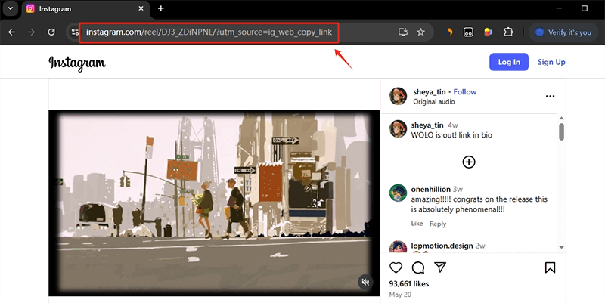Open the robot-face browser extension
The height and width of the screenshot is (303, 605).
click(468, 32)
